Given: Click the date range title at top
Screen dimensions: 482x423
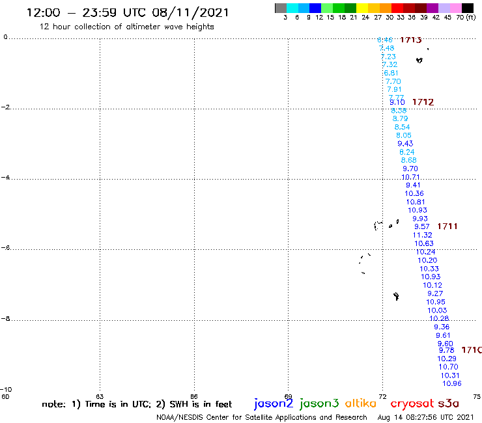Looking at the screenshot, I should tap(128, 13).
